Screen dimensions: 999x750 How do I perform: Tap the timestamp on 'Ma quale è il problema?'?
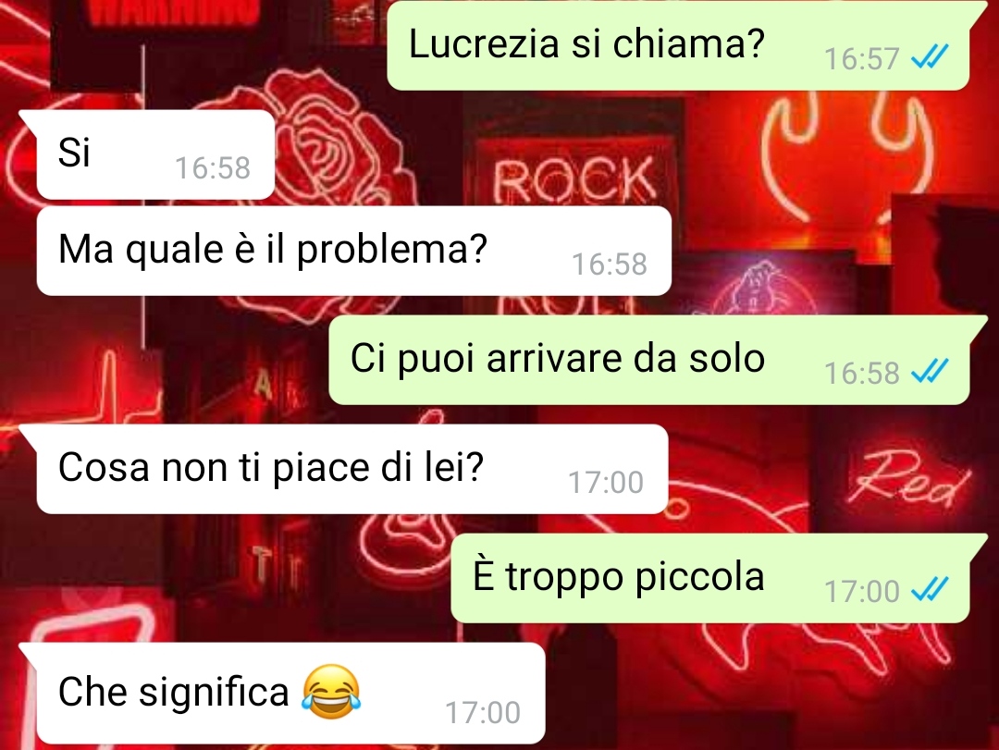coord(609,264)
